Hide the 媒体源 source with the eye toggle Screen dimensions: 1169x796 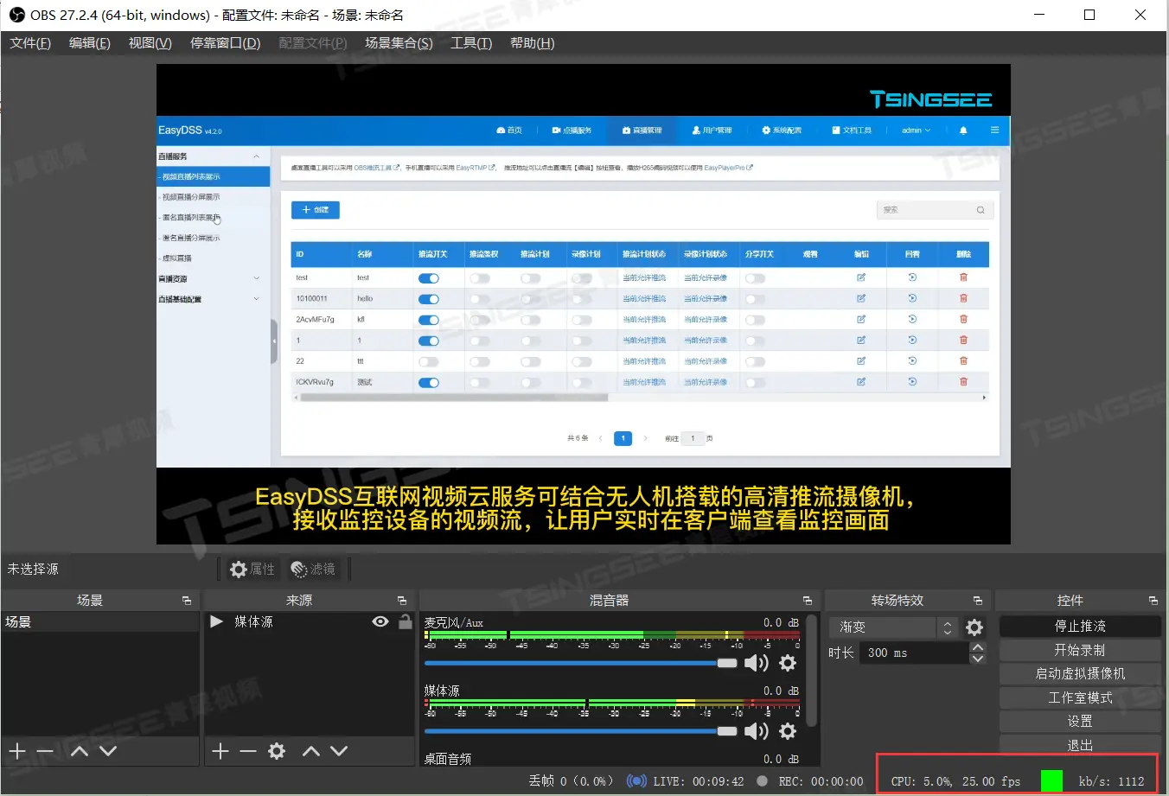(x=380, y=621)
